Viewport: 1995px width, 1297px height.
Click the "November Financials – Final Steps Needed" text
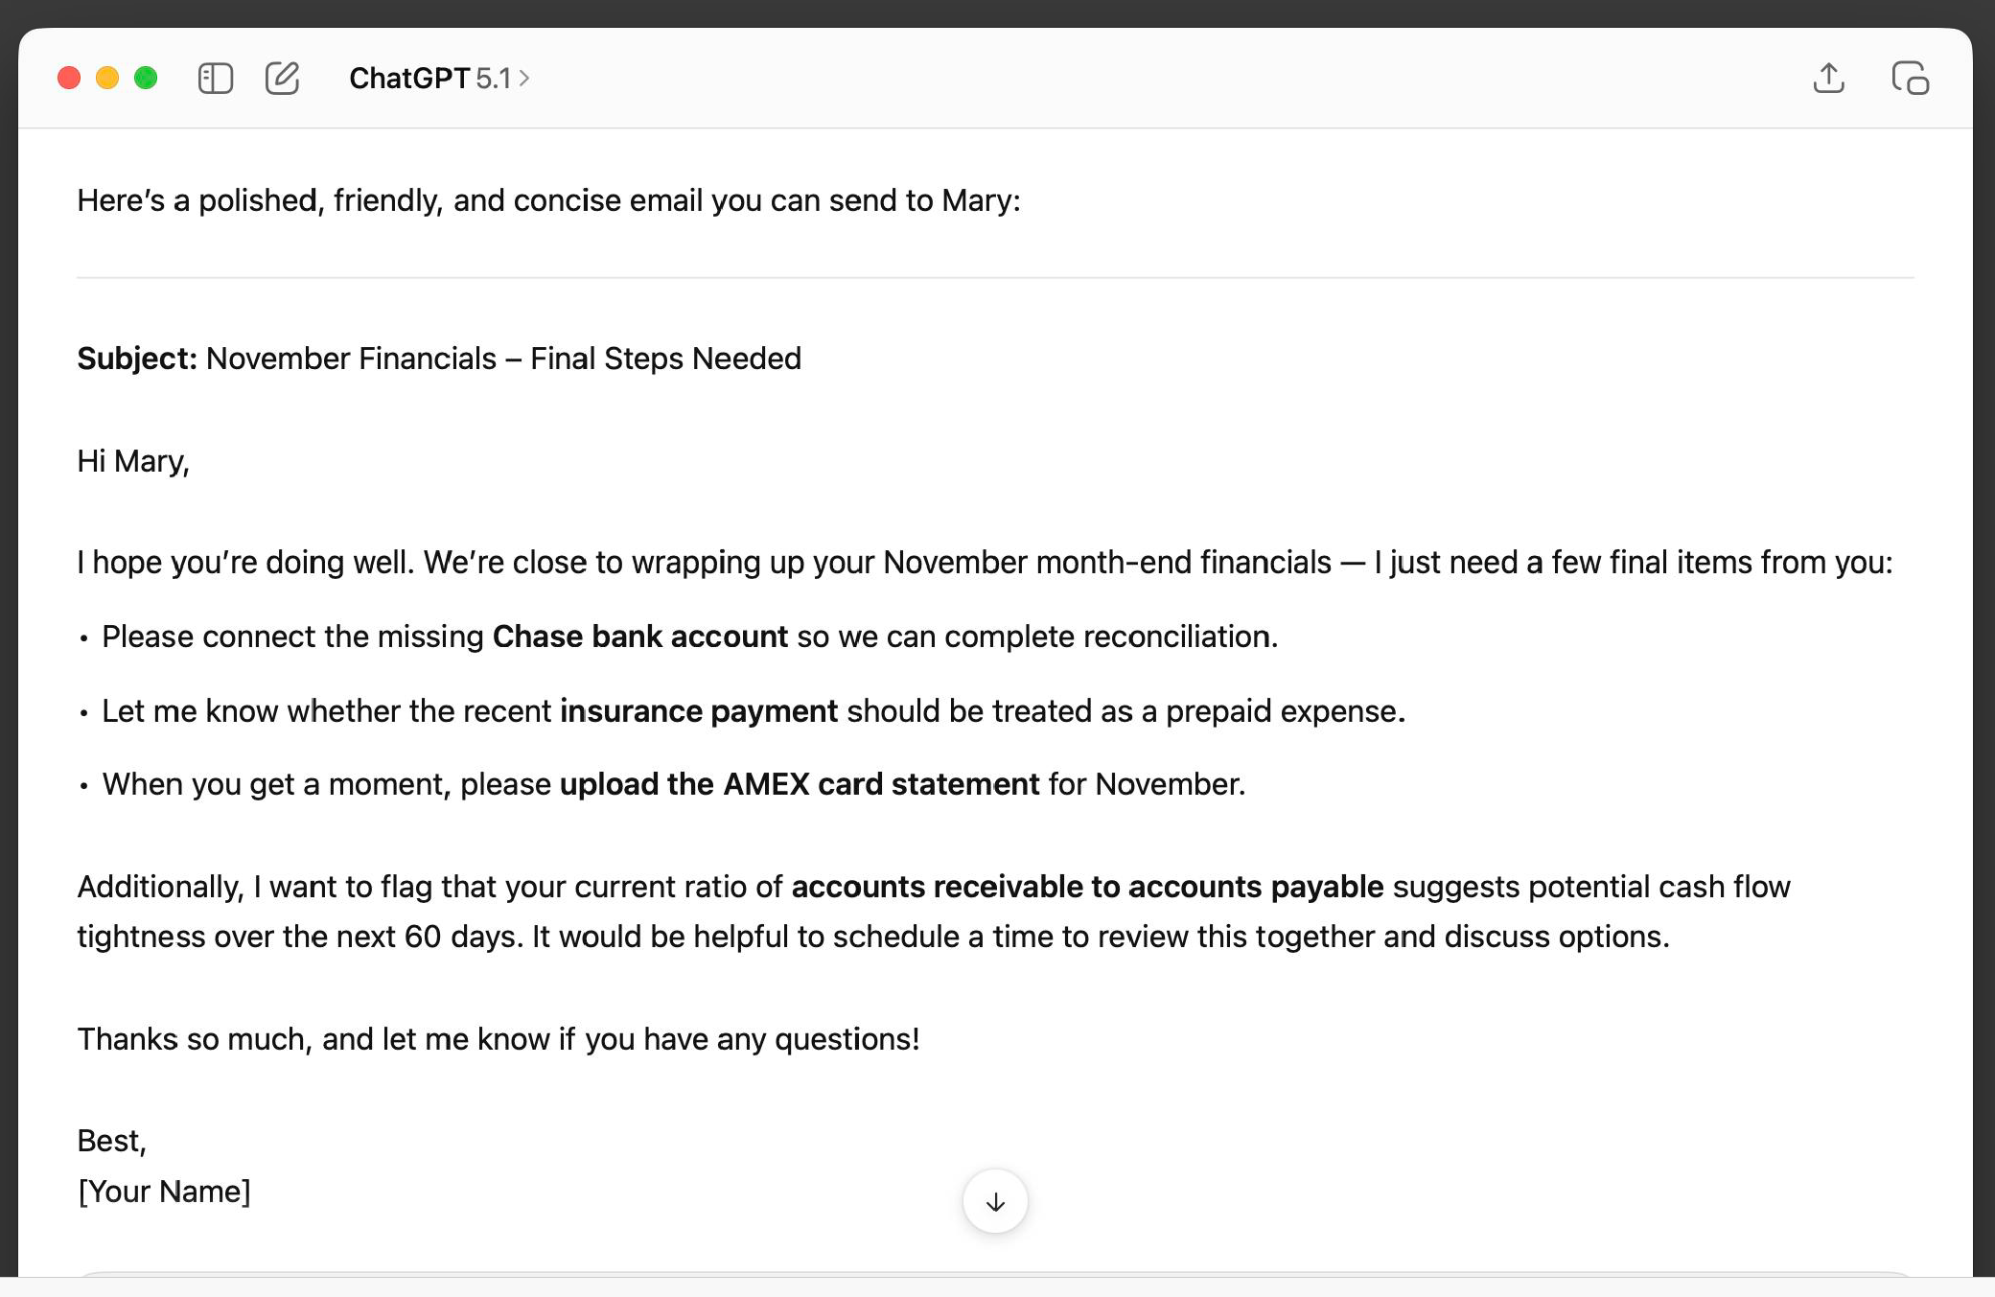tap(503, 359)
